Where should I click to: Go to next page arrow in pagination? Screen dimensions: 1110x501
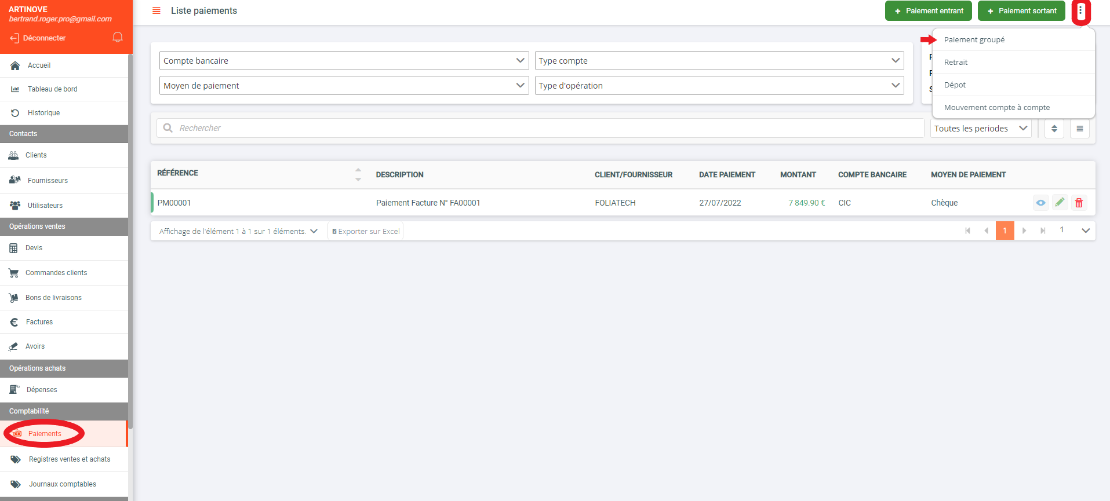coord(1024,231)
